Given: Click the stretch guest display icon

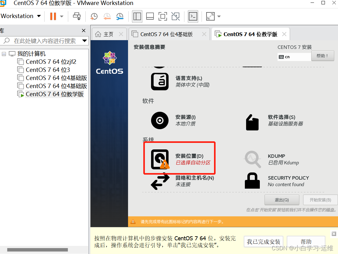Looking at the screenshot, I should [210, 16].
